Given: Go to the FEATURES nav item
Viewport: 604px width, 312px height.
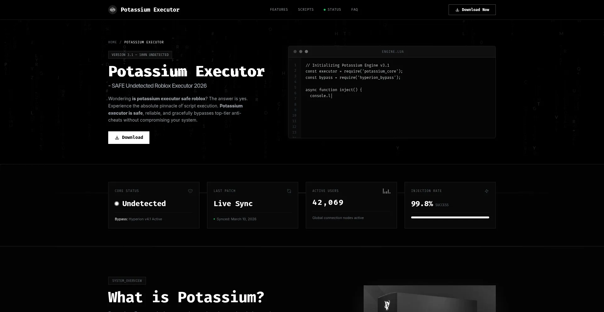Looking at the screenshot, I should [279, 10].
